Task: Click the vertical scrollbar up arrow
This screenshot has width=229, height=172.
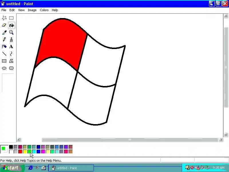Action: point(226,16)
